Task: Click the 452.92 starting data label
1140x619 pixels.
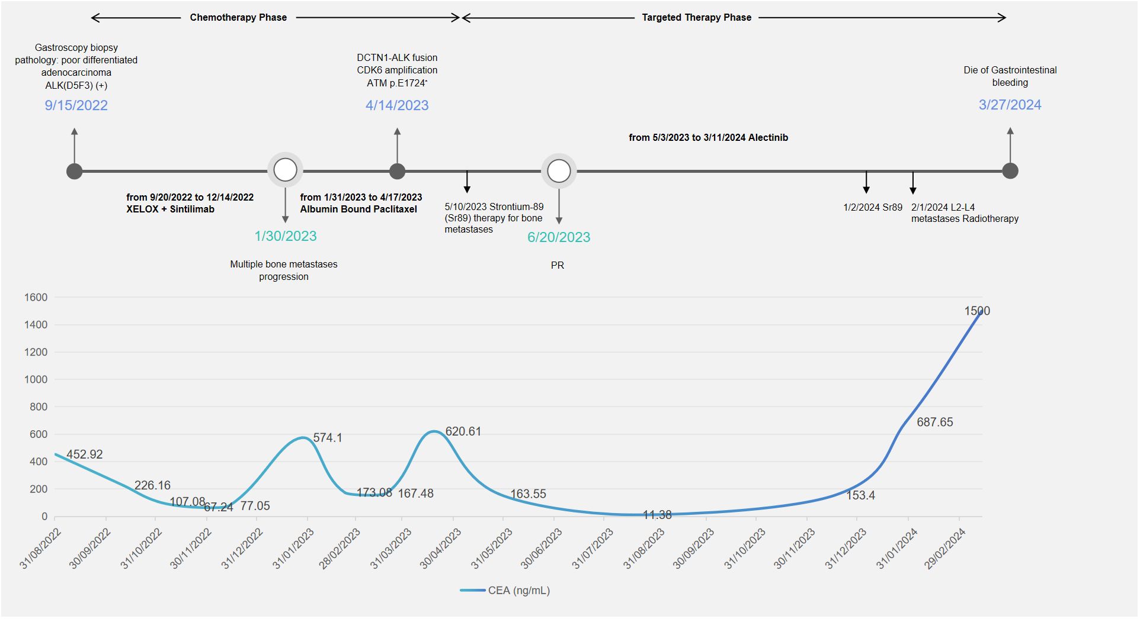Action: 84,454
